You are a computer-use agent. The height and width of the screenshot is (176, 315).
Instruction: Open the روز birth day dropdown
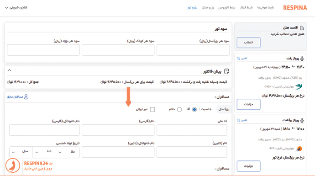[x=68, y=152]
